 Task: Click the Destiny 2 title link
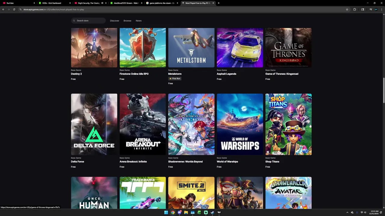click(x=76, y=74)
